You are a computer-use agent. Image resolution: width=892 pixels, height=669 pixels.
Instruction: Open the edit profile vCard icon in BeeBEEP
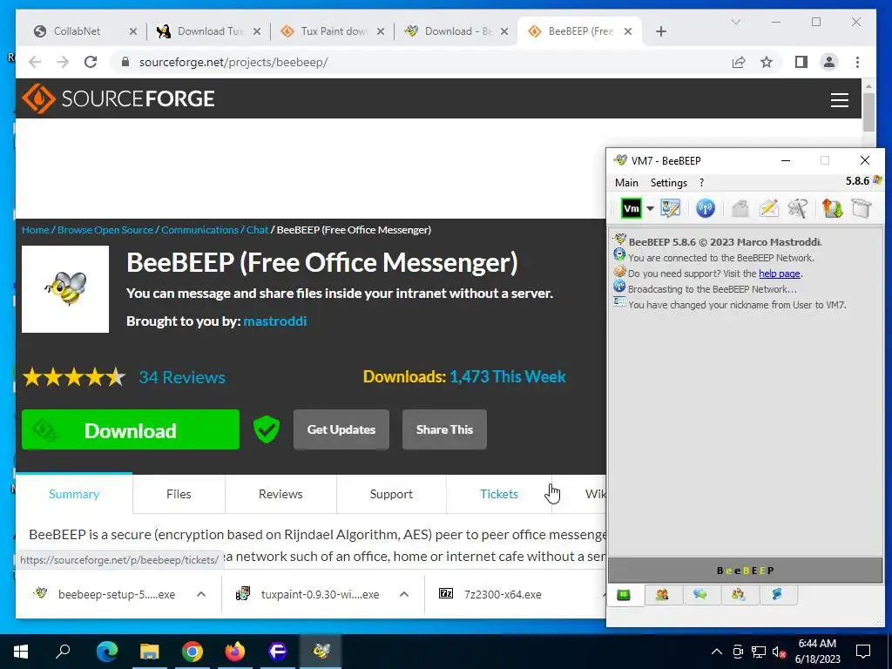pyautogui.click(x=670, y=208)
